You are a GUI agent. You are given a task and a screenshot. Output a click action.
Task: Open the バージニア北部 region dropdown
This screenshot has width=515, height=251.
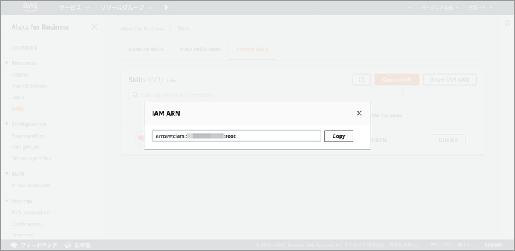click(440, 8)
